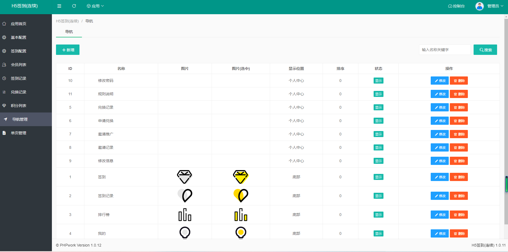
Task: Click the yellow selected diamond image for 签到
Action: (x=241, y=177)
